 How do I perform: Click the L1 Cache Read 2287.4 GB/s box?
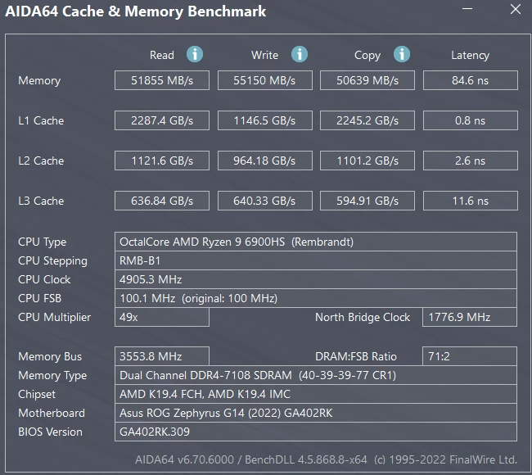pos(162,120)
